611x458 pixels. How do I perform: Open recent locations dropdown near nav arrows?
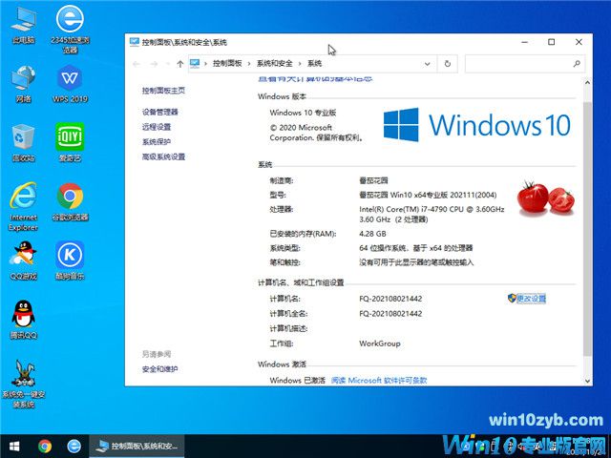(168, 64)
